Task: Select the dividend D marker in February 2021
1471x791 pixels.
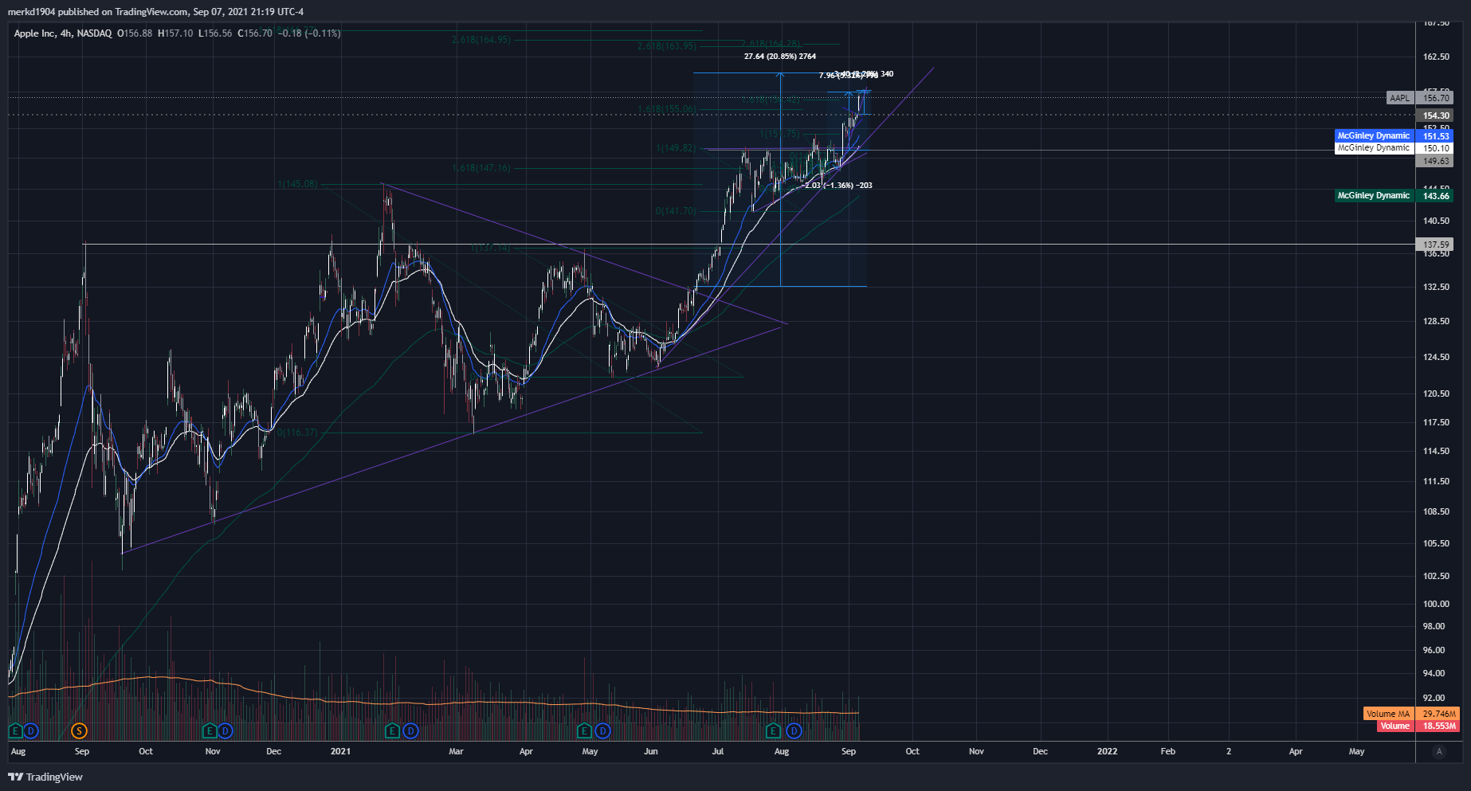Action: pyautogui.click(x=410, y=730)
